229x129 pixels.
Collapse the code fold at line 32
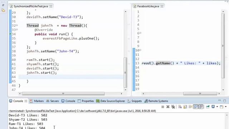click(17, 25)
